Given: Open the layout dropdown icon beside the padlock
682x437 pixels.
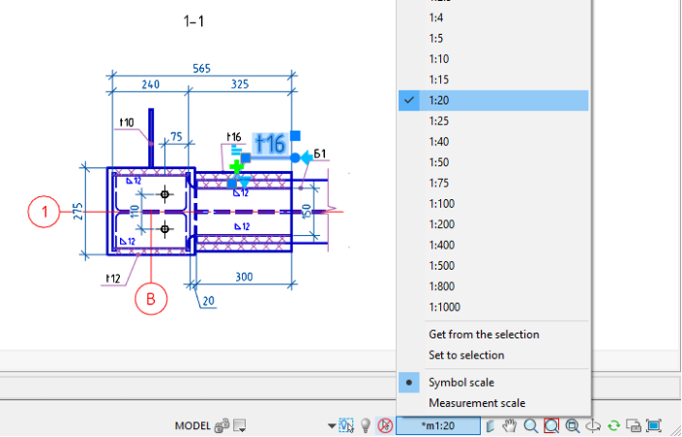Looking at the screenshot, I should pyautogui.click(x=240, y=425).
